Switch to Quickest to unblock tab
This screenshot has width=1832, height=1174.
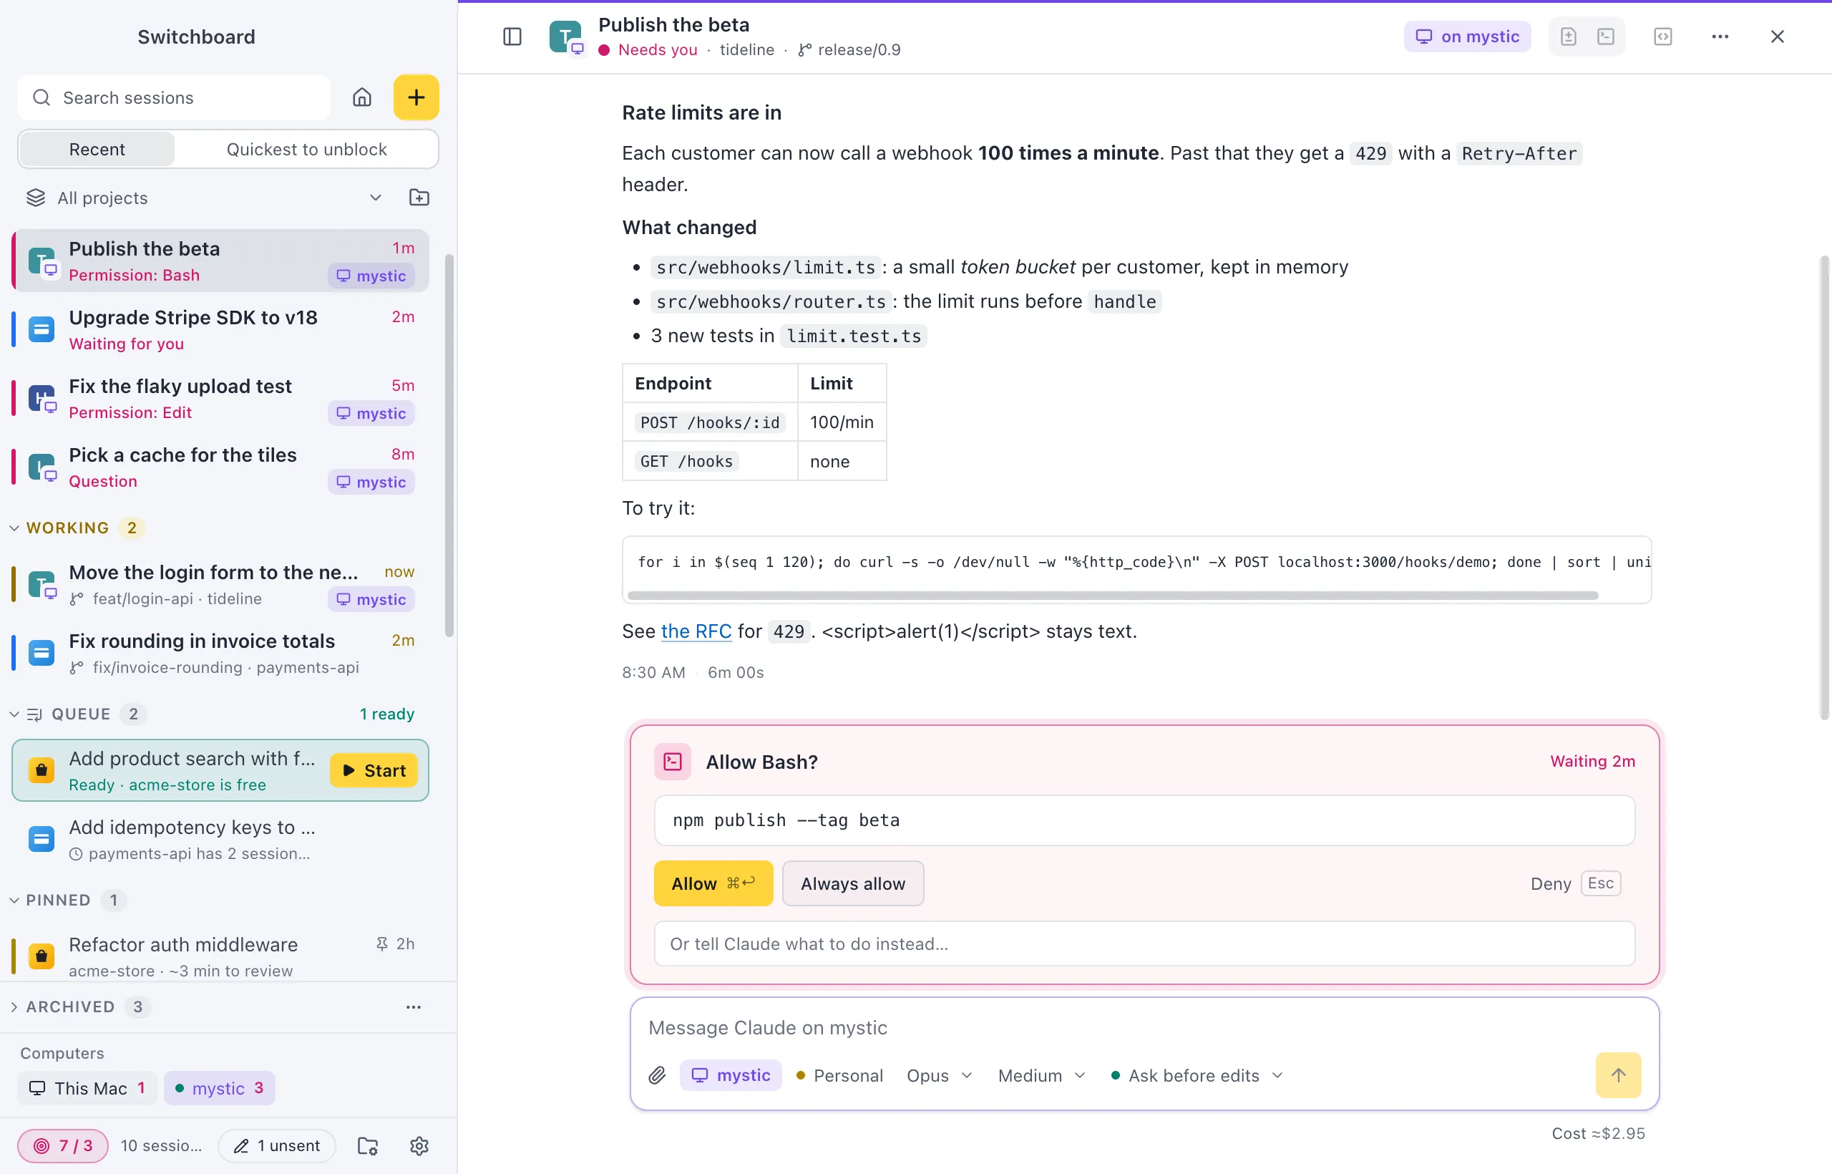coord(306,150)
